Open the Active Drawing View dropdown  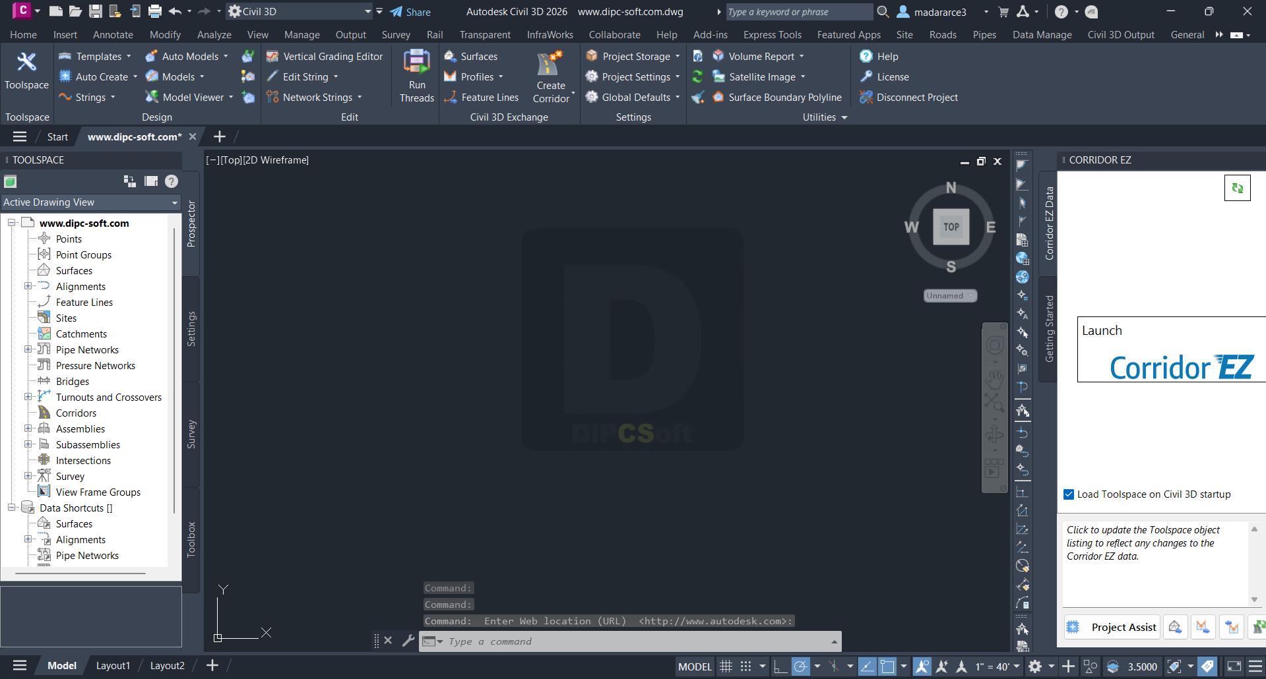click(91, 202)
